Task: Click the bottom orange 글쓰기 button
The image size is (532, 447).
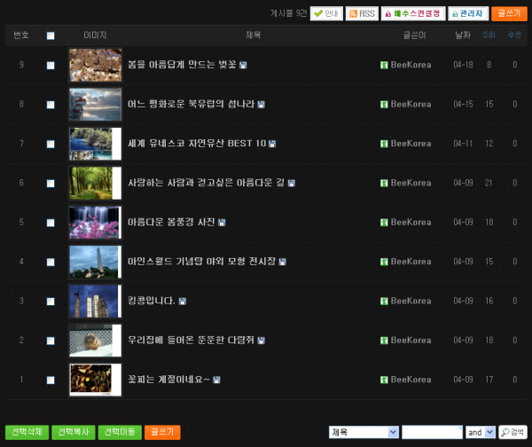Action: coord(162,432)
